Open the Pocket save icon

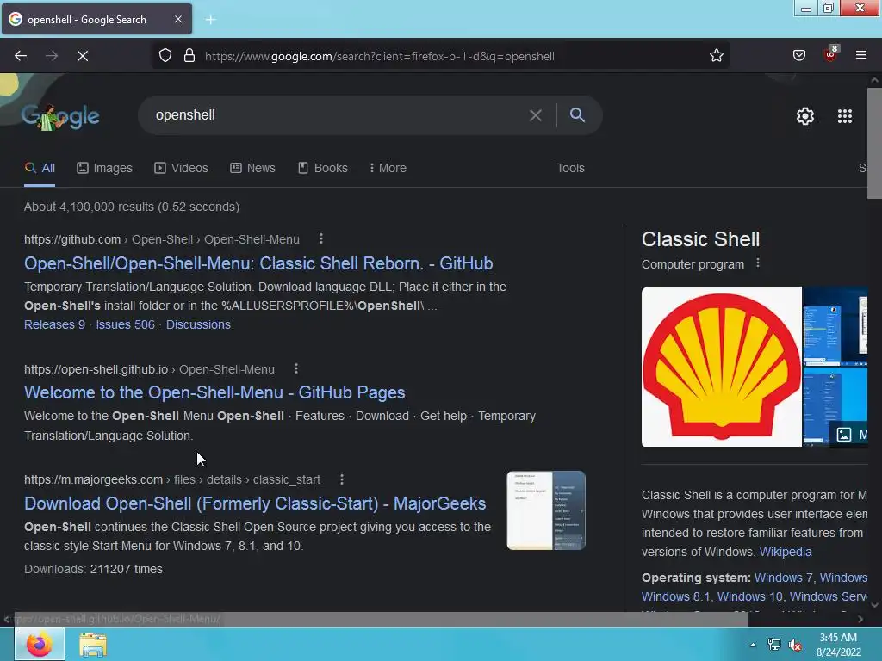coord(798,55)
